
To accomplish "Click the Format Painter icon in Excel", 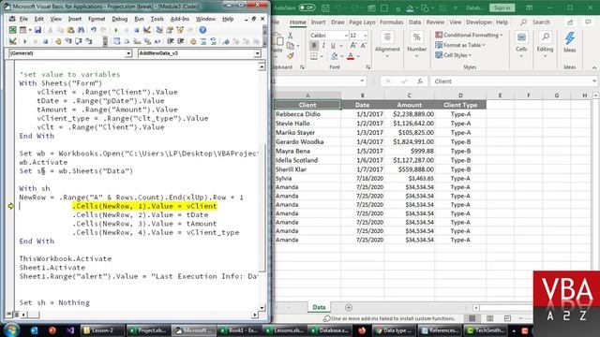I will click(291, 56).
